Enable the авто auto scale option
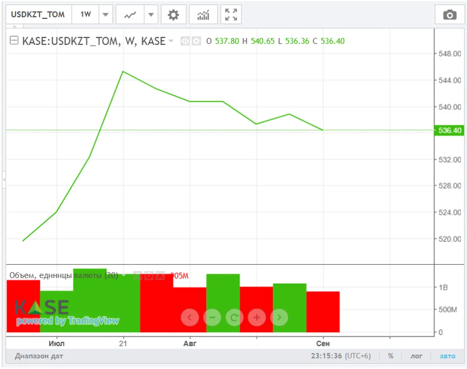Image resolution: width=467 pixels, height=369 pixels. (448, 356)
